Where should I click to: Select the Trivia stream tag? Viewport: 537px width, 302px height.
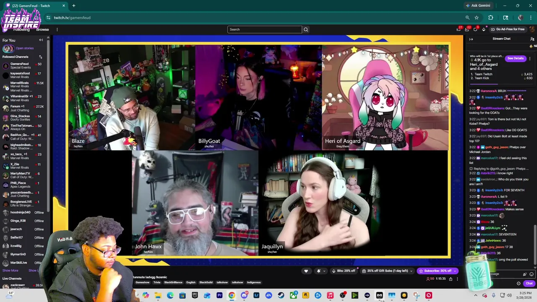click(x=157, y=282)
